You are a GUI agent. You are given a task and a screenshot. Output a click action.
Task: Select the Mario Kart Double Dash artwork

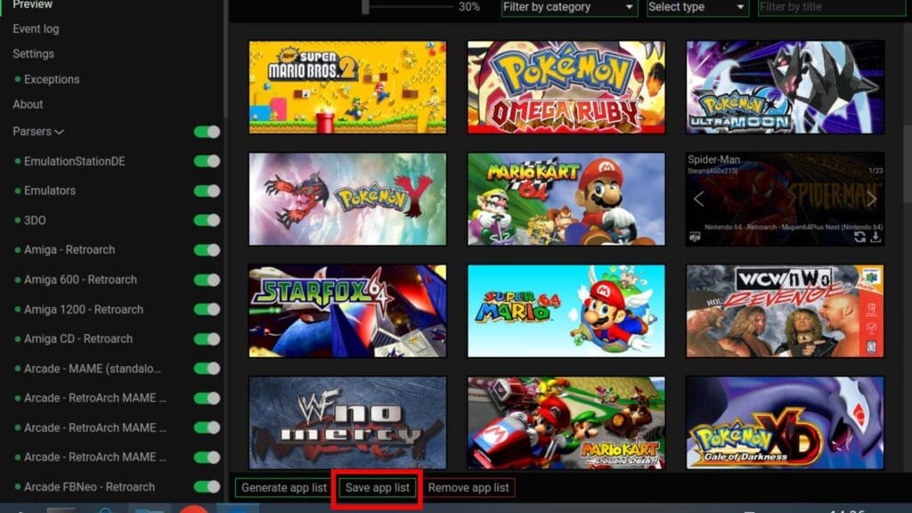[566, 422]
